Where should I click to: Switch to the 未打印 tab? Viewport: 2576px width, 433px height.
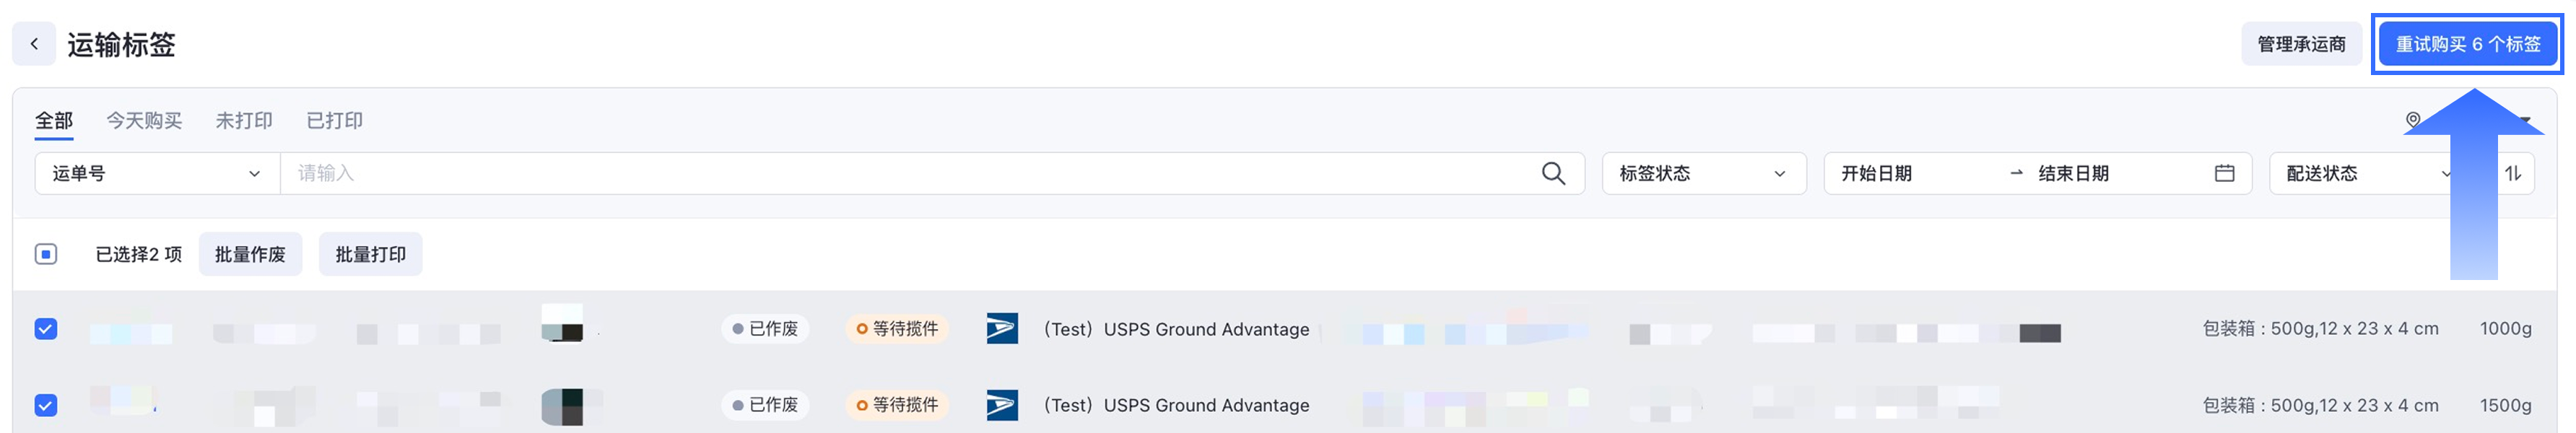244,121
